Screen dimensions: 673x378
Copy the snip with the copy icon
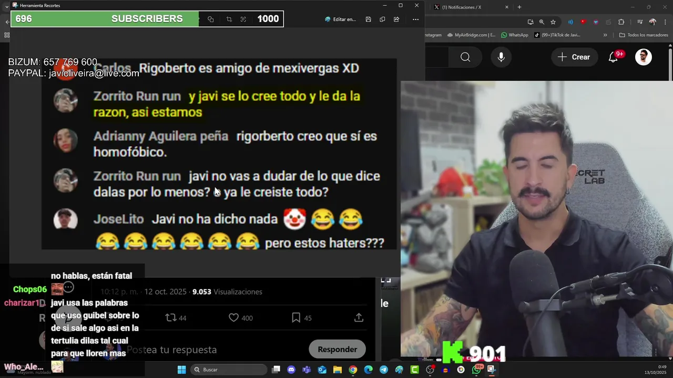[x=382, y=19]
